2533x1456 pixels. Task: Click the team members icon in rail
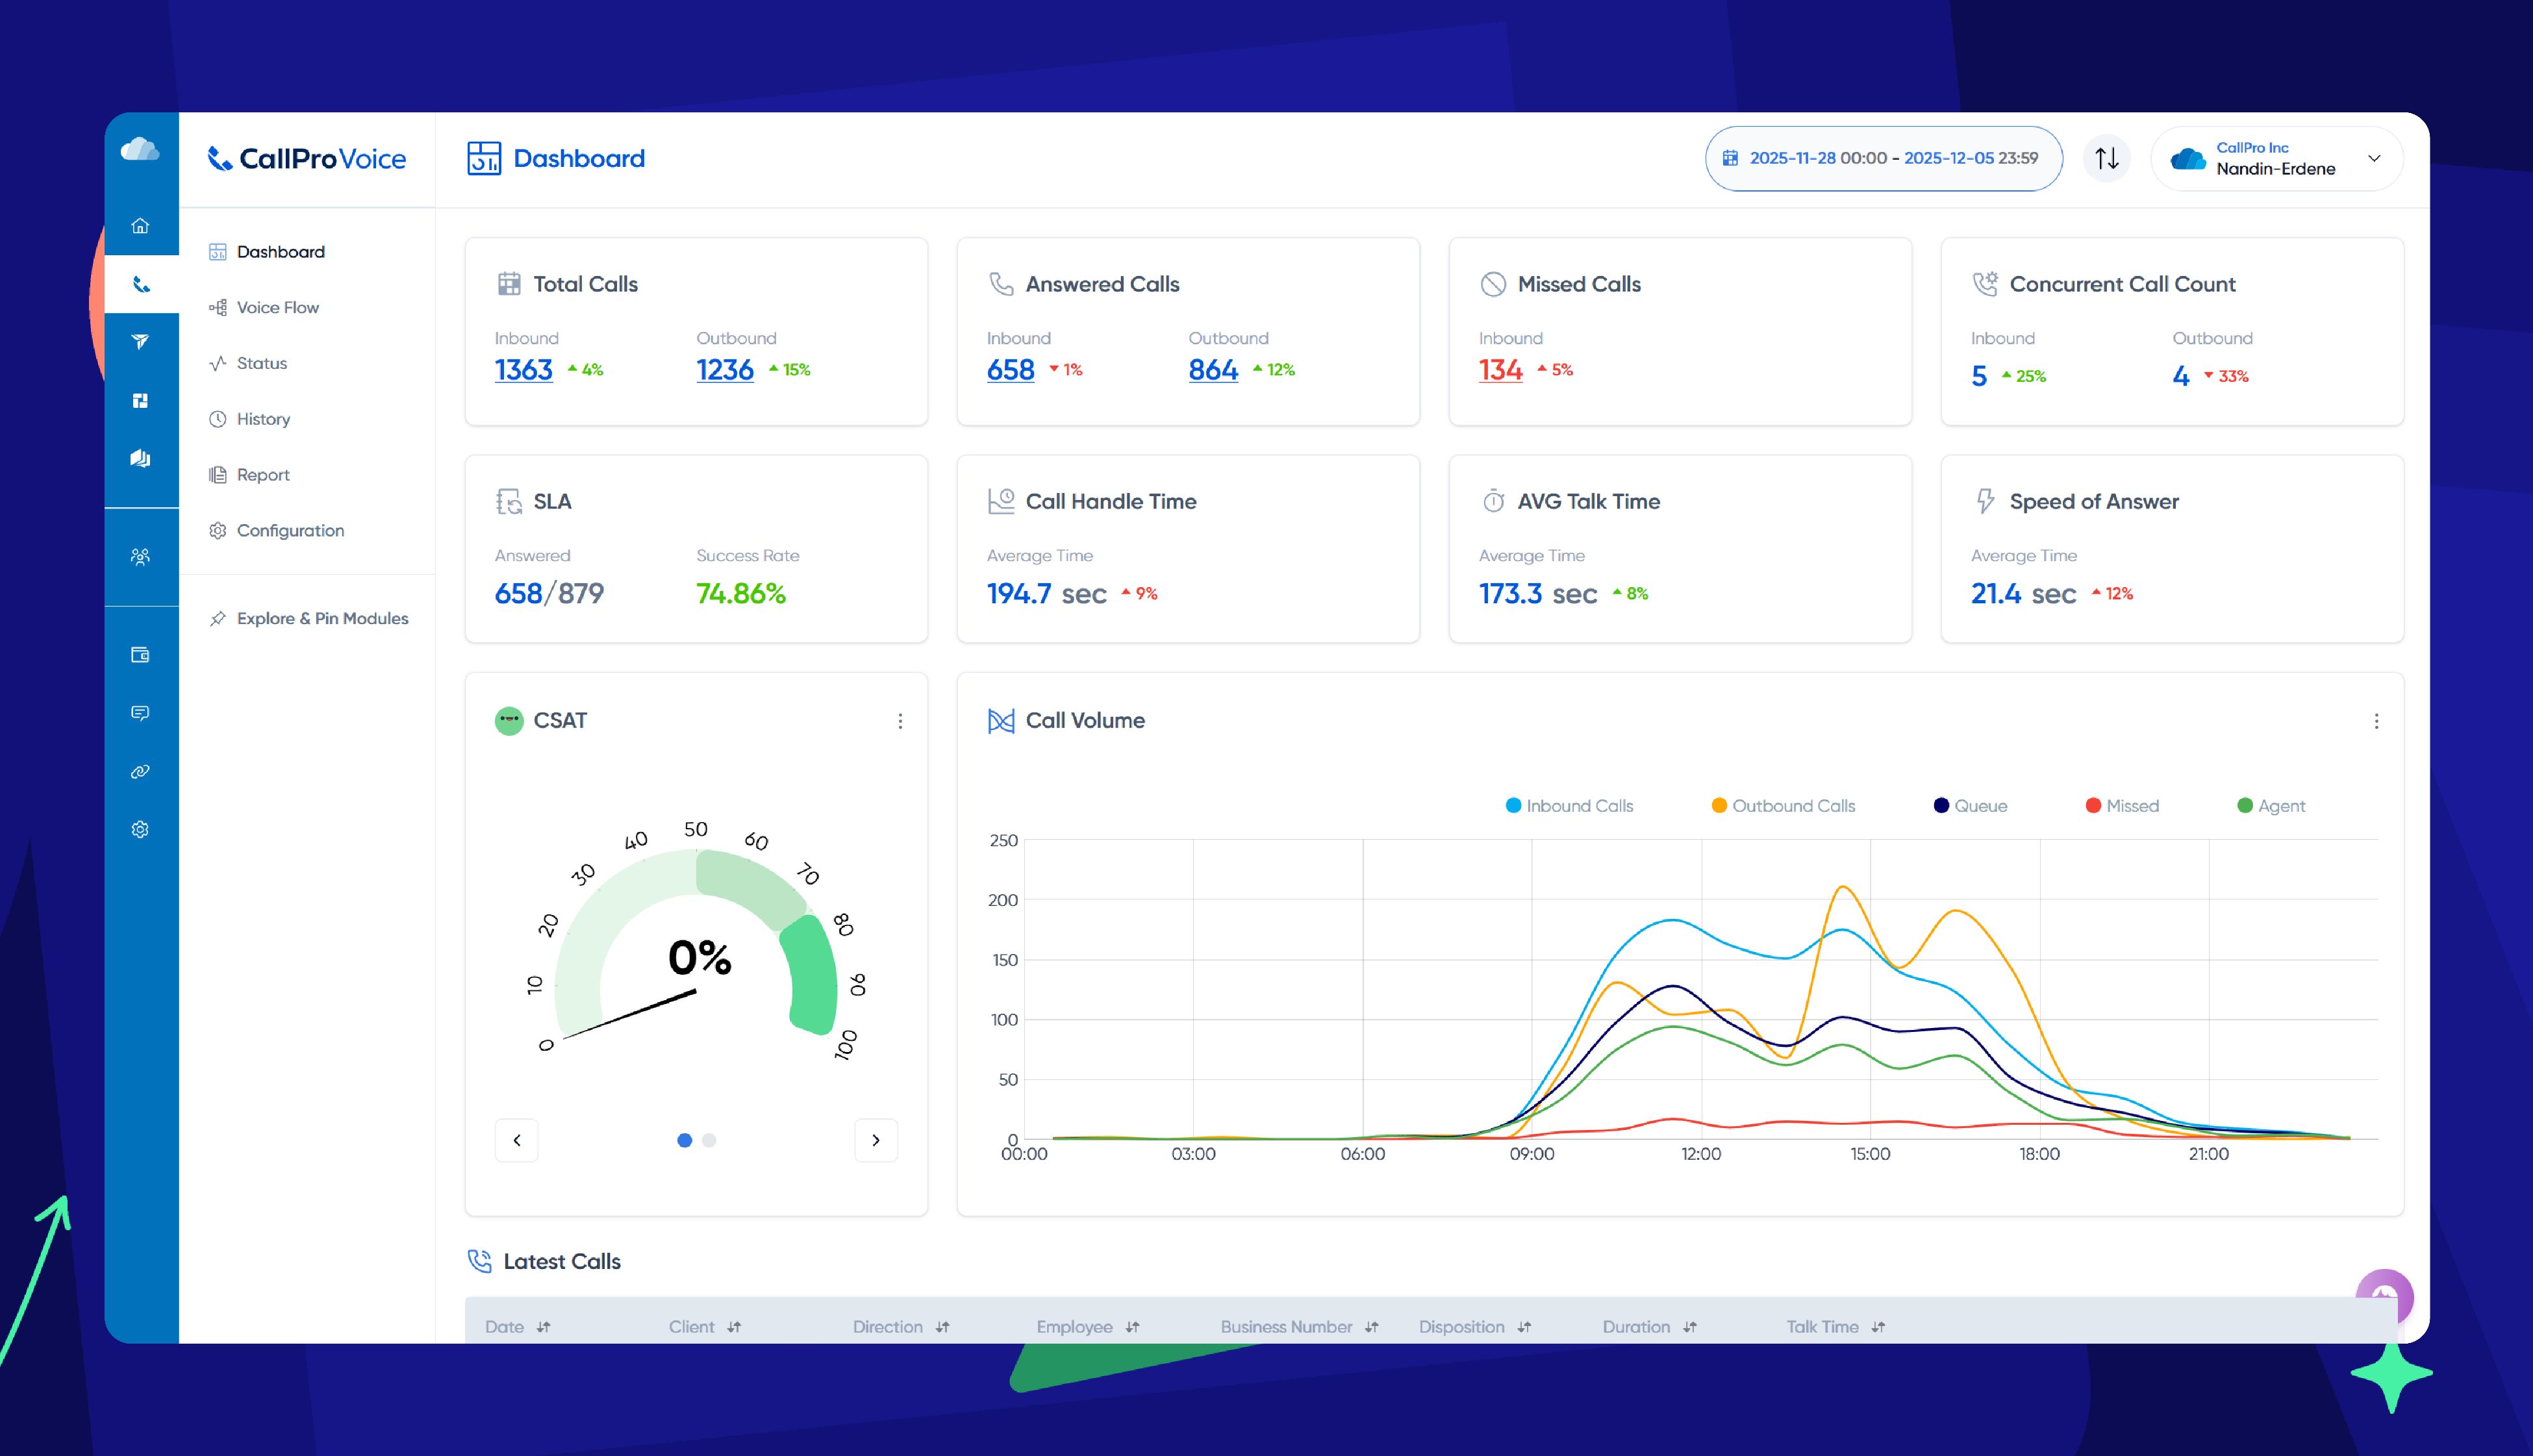pyautogui.click(x=140, y=557)
